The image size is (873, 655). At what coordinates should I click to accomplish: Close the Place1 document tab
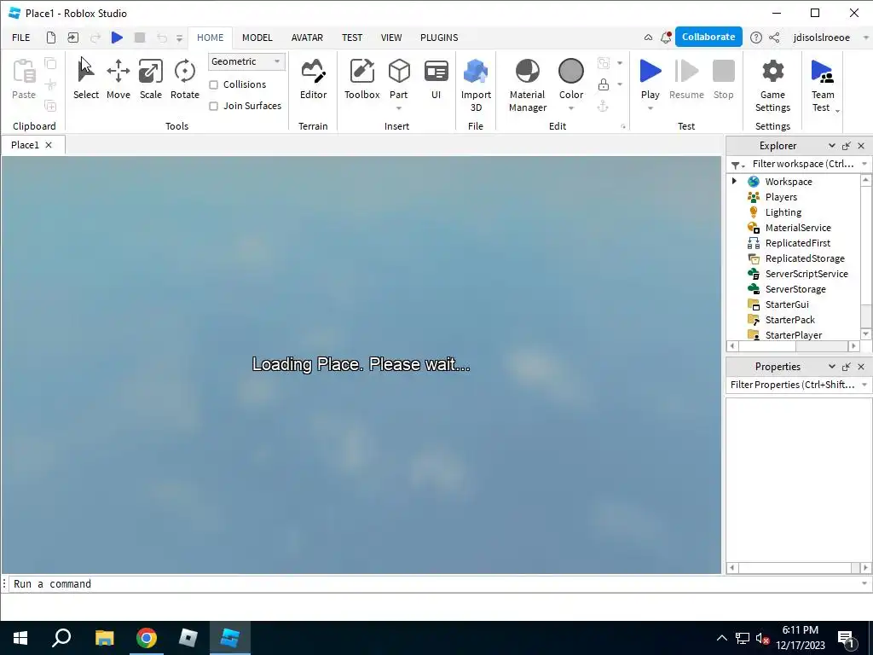49,145
